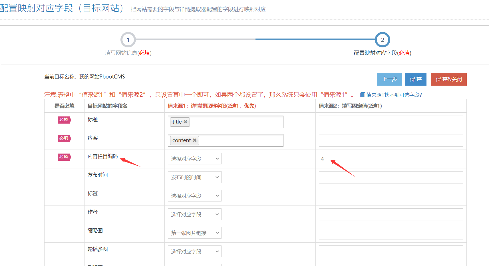Screen dimensions: 489x266
Task: Click the empty 值来源2 field in 标题 row
Action: [391, 122]
